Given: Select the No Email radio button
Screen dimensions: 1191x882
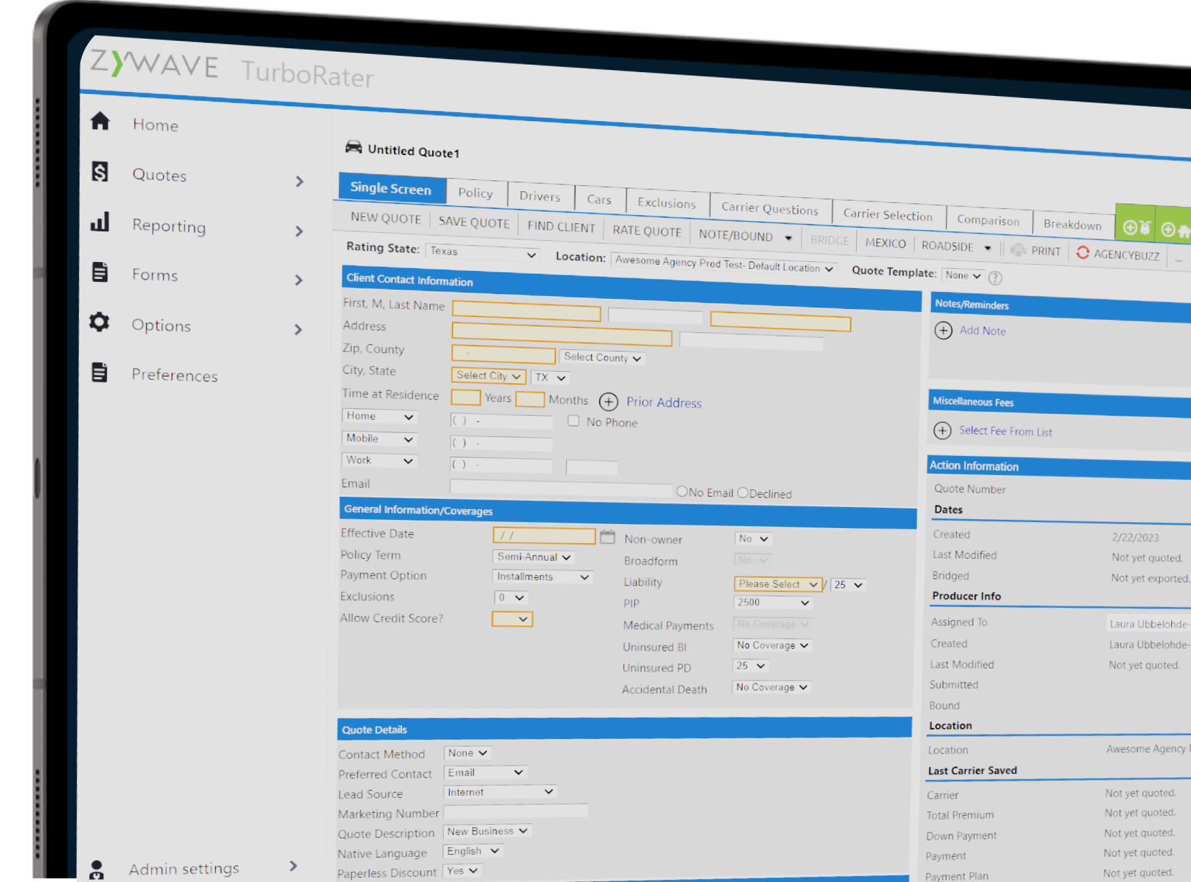Looking at the screenshot, I should 682,491.
